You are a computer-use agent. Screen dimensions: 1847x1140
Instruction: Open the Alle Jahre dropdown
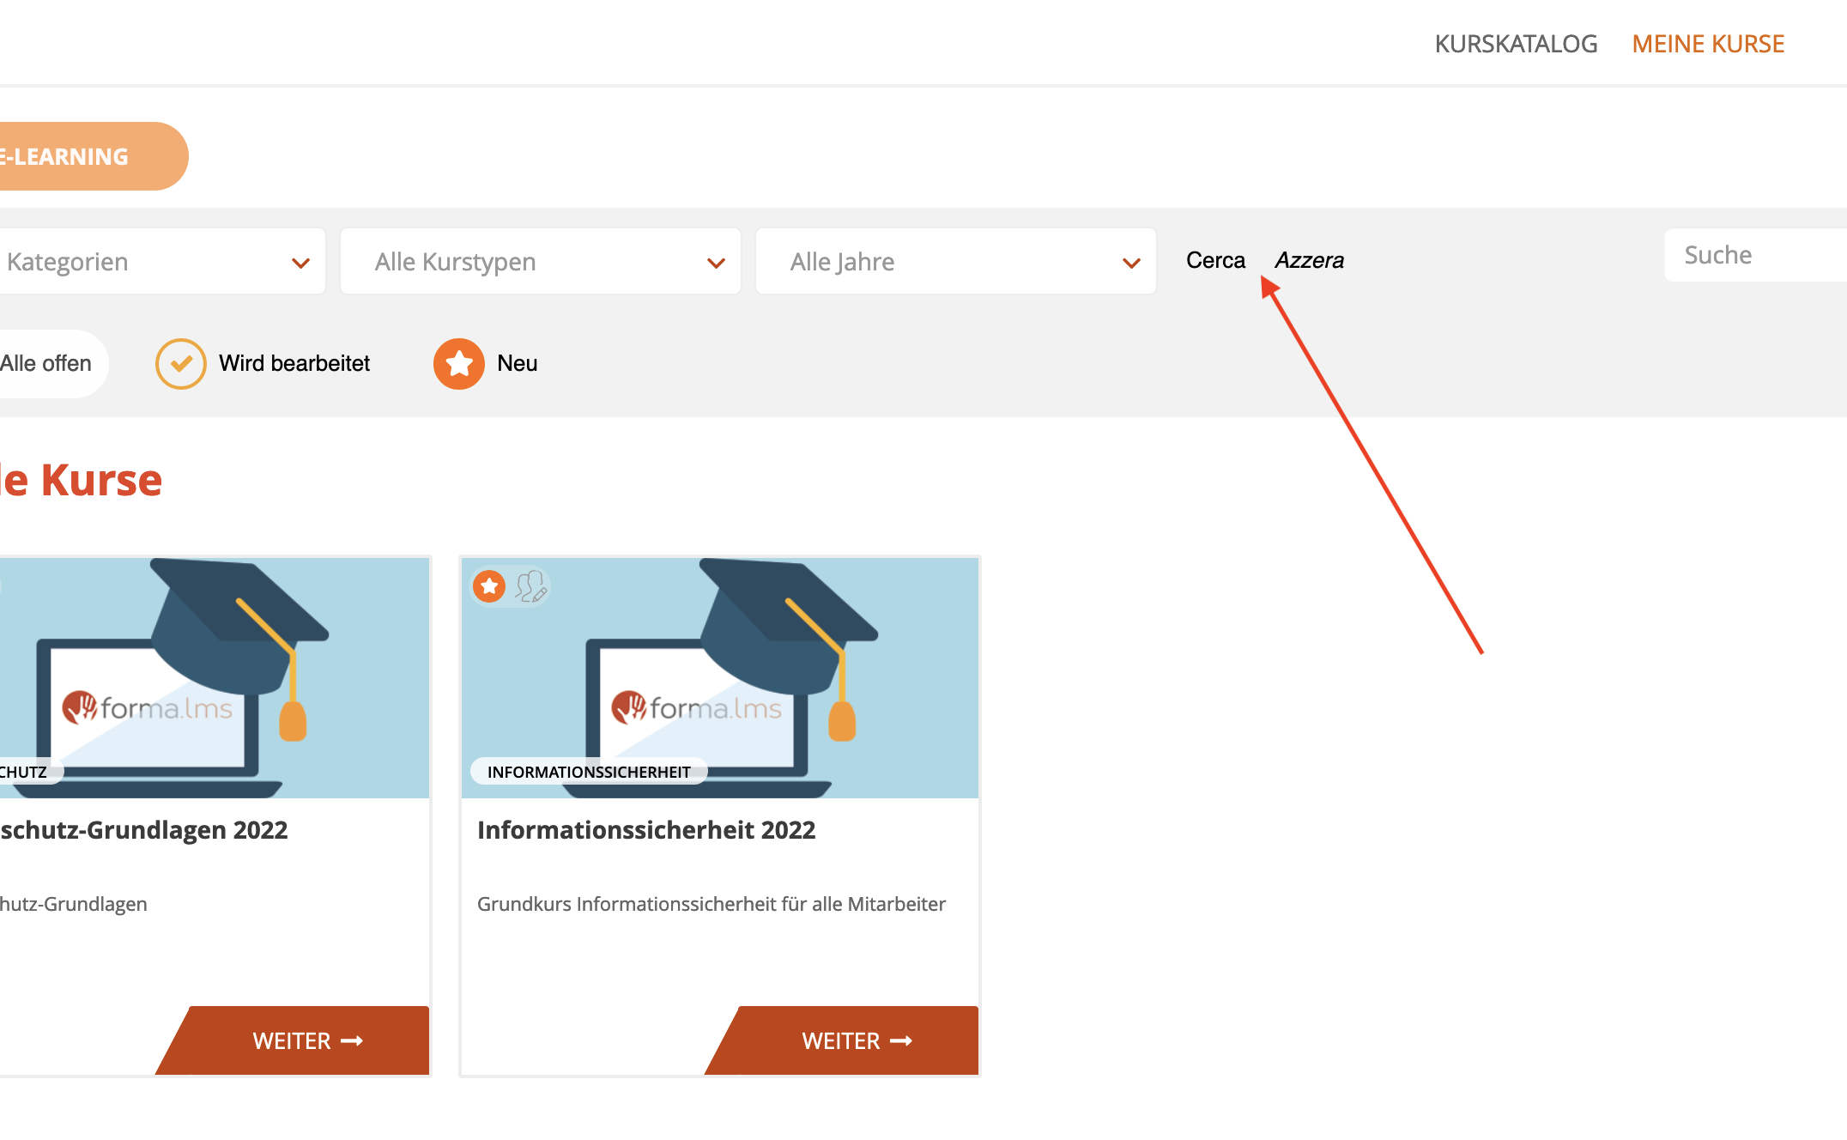pos(955,262)
